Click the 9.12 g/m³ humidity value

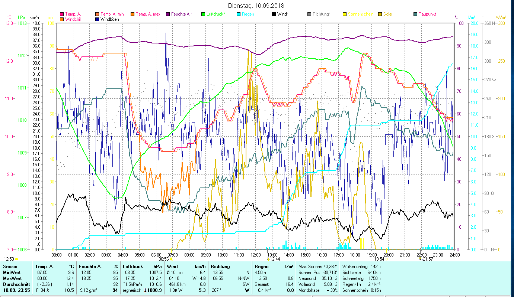coord(89,290)
